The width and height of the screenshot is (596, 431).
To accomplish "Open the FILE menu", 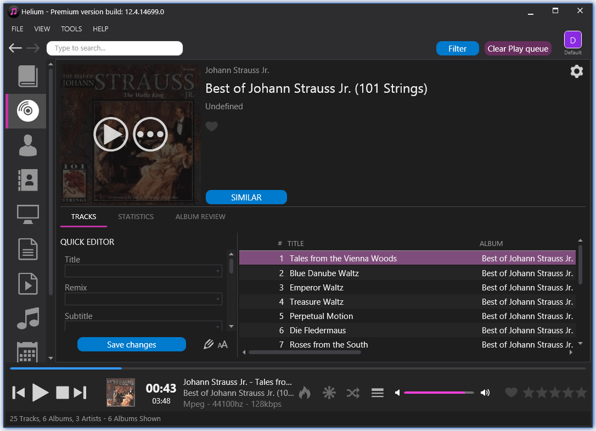I will 17,29.
